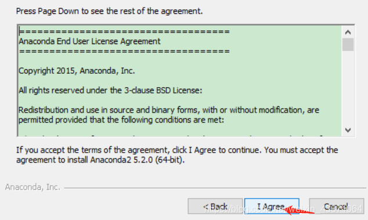This screenshot has width=368, height=220.
Task: Click the second row of equals signs
Action: pos(124,51)
